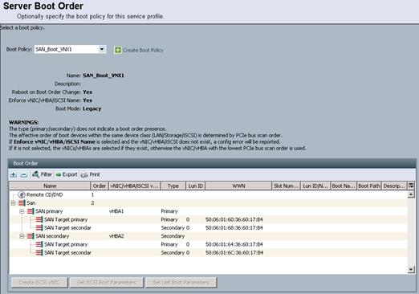This screenshot has width=419, height=294.
Task: Click the Export toolbar button
Action: [67, 174]
